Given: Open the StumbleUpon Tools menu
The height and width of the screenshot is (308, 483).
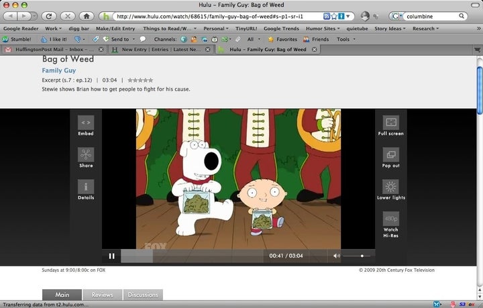Looking at the screenshot, I should (346, 40).
